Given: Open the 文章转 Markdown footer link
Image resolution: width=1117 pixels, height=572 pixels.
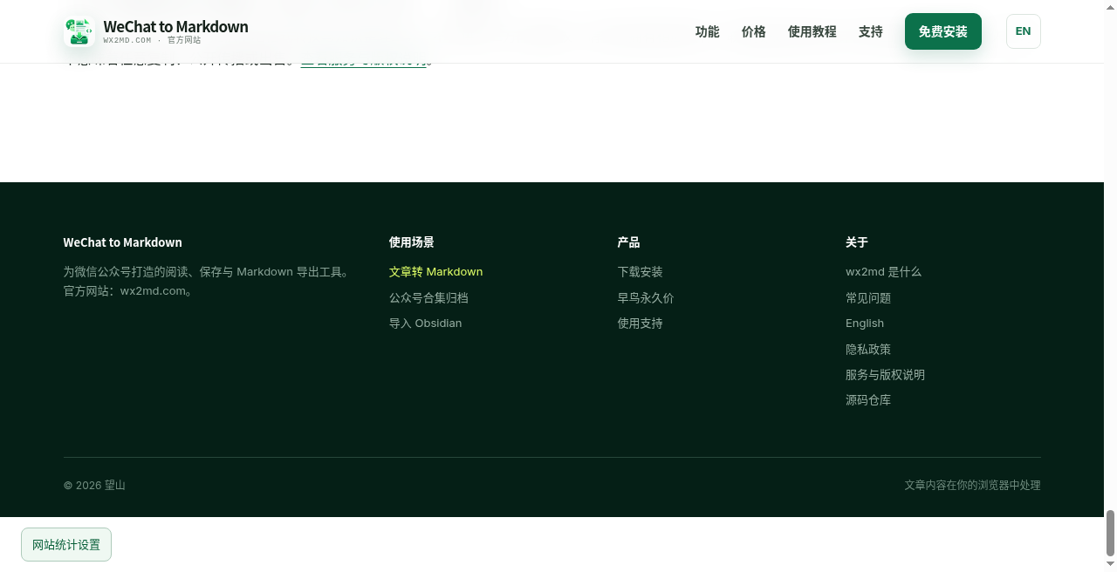Looking at the screenshot, I should [x=435, y=272].
